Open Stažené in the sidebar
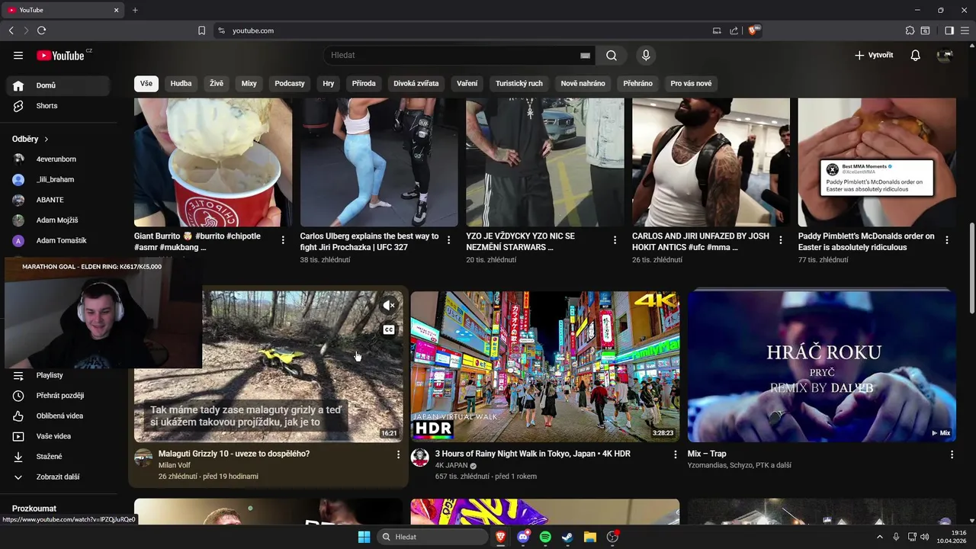This screenshot has height=549, width=976. click(58, 457)
